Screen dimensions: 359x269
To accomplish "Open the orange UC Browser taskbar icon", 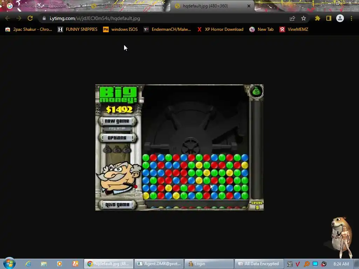I will (x=75, y=264).
